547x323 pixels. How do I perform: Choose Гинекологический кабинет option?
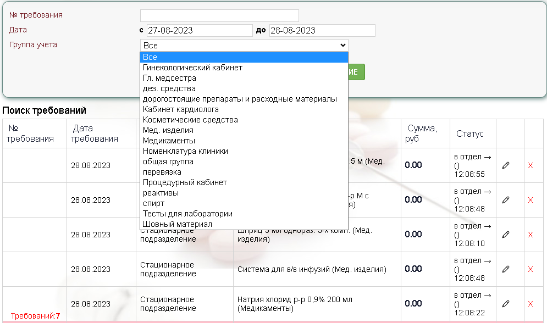pyautogui.click(x=244, y=68)
